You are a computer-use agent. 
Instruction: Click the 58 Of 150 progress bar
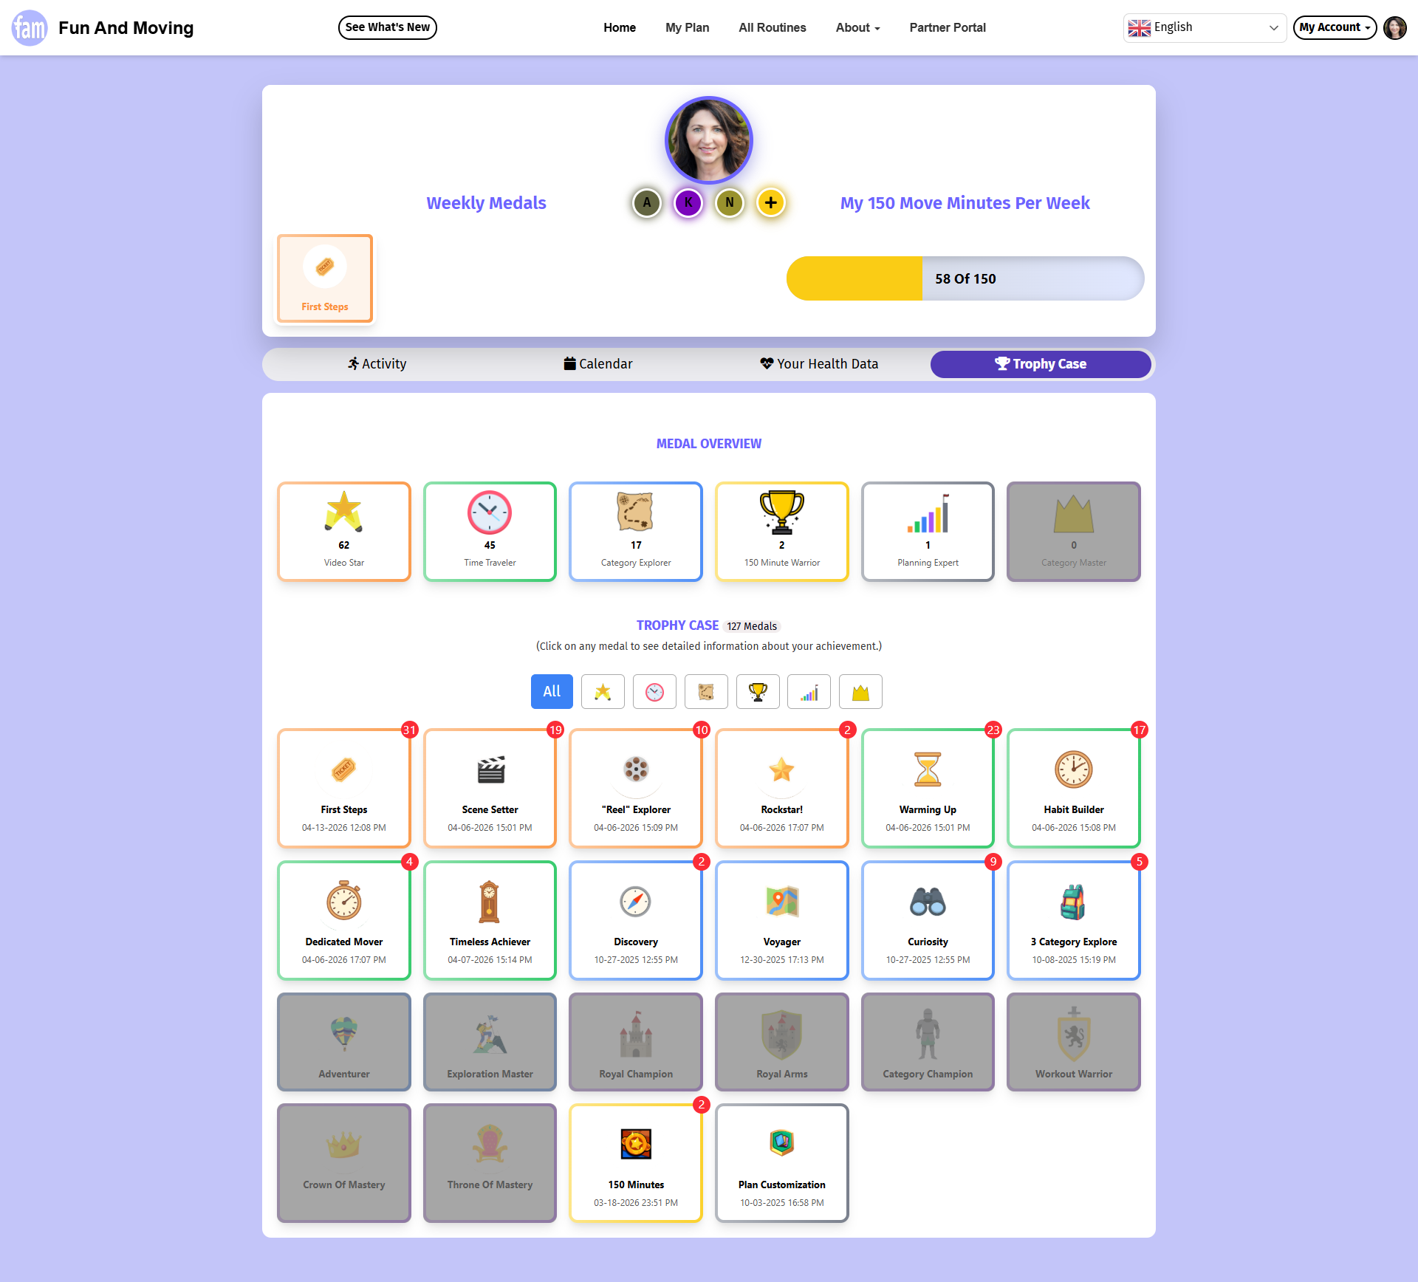[x=965, y=279]
